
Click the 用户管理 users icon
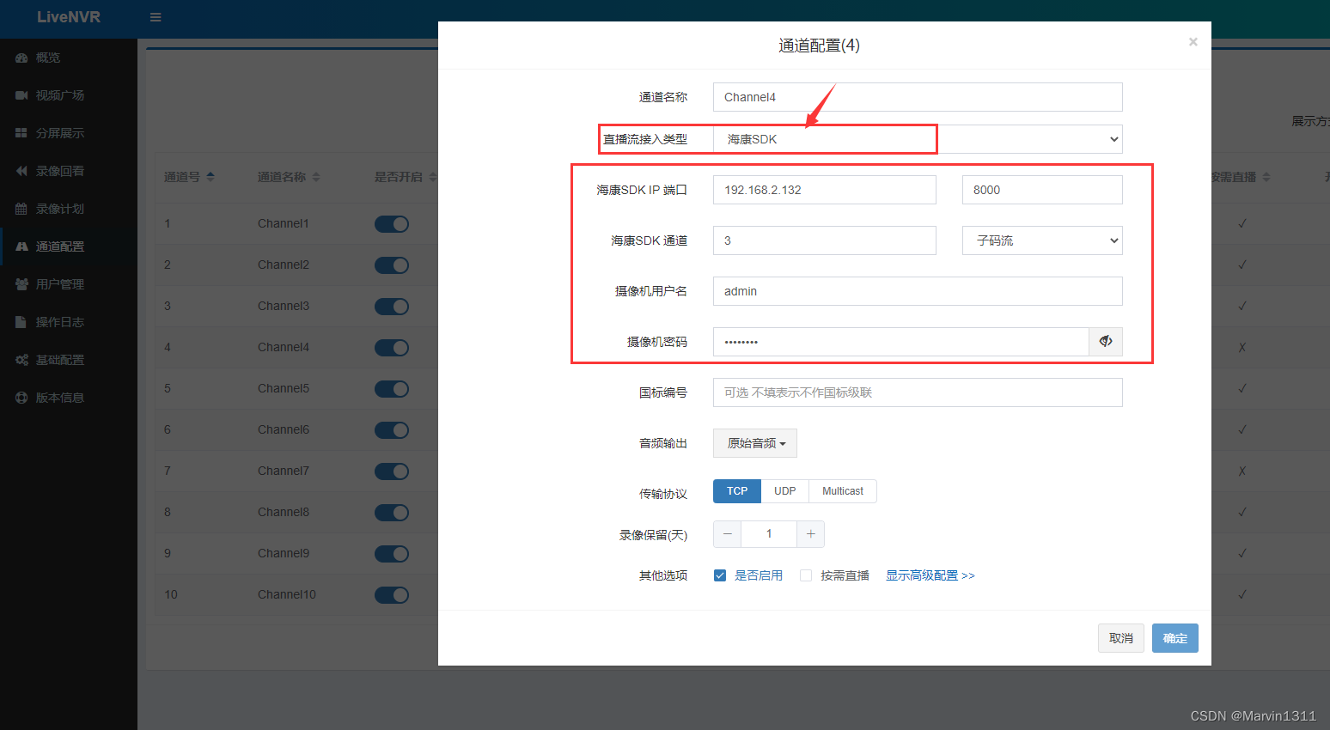[21, 284]
